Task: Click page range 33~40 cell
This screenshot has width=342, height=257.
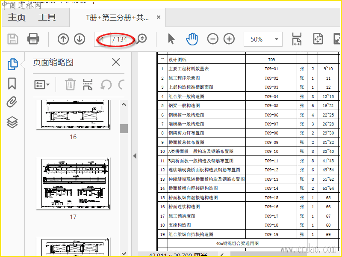Action: click(328, 152)
